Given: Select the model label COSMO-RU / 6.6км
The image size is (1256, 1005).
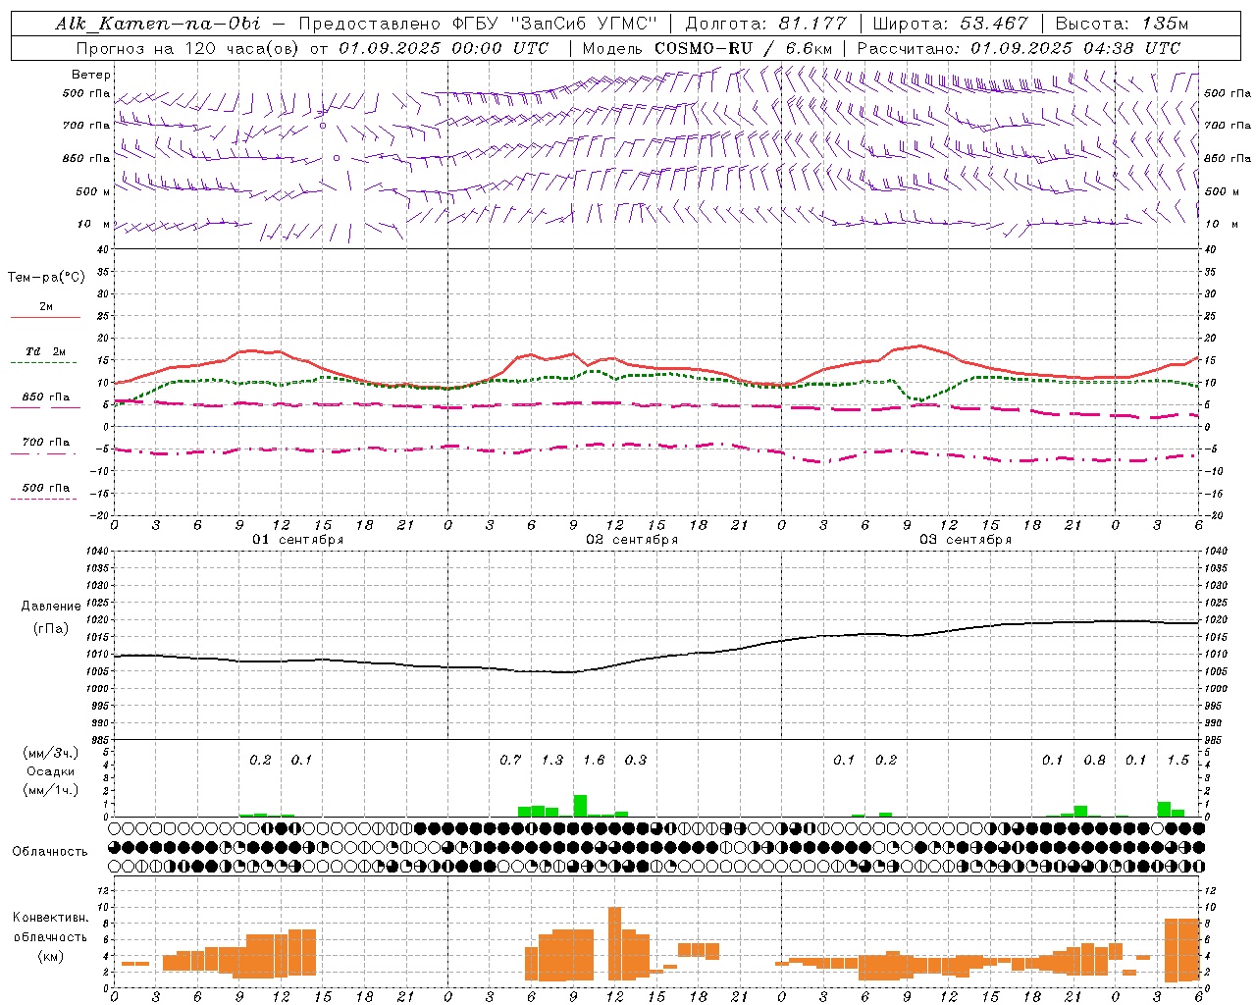Looking at the screenshot, I should click(745, 48).
